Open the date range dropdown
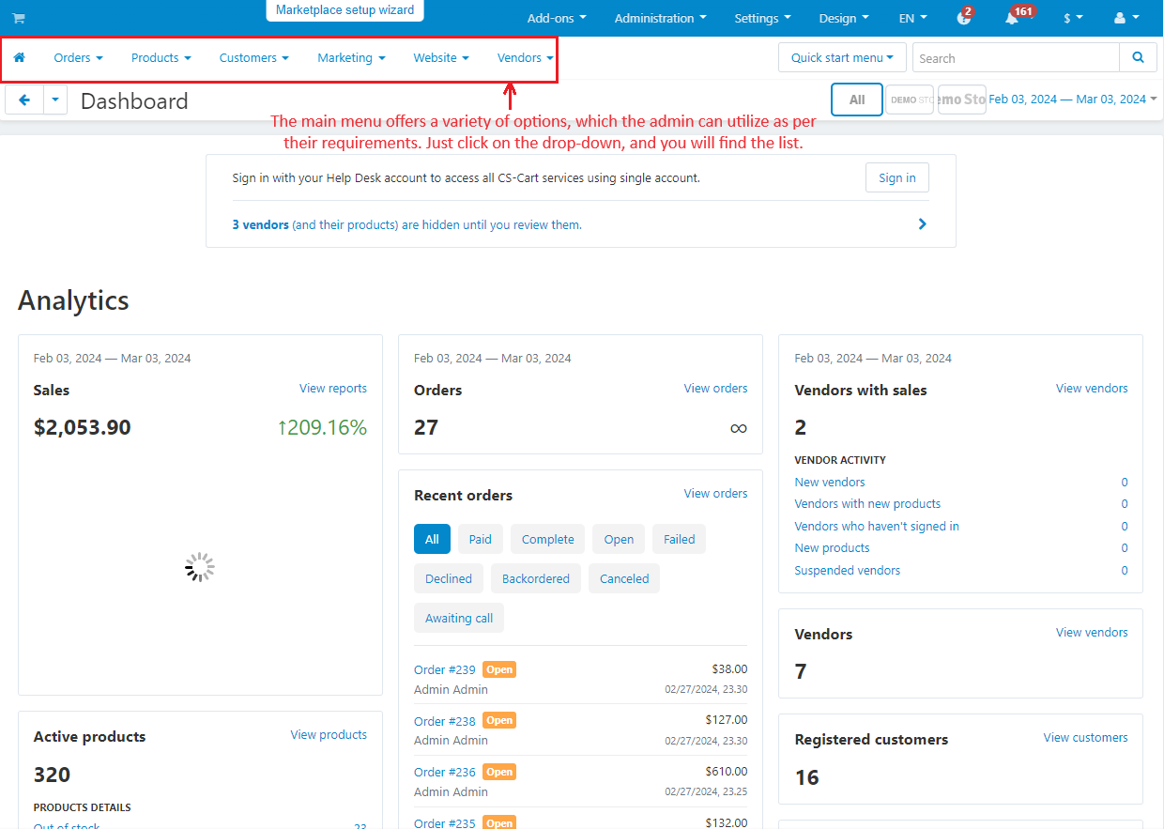The image size is (1164, 829). [x=1073, y=99]
